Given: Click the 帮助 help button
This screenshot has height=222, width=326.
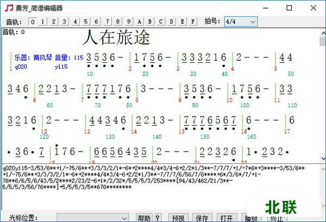Looking at the screenshot, I should pyautogui.click(x=144, y=218).
